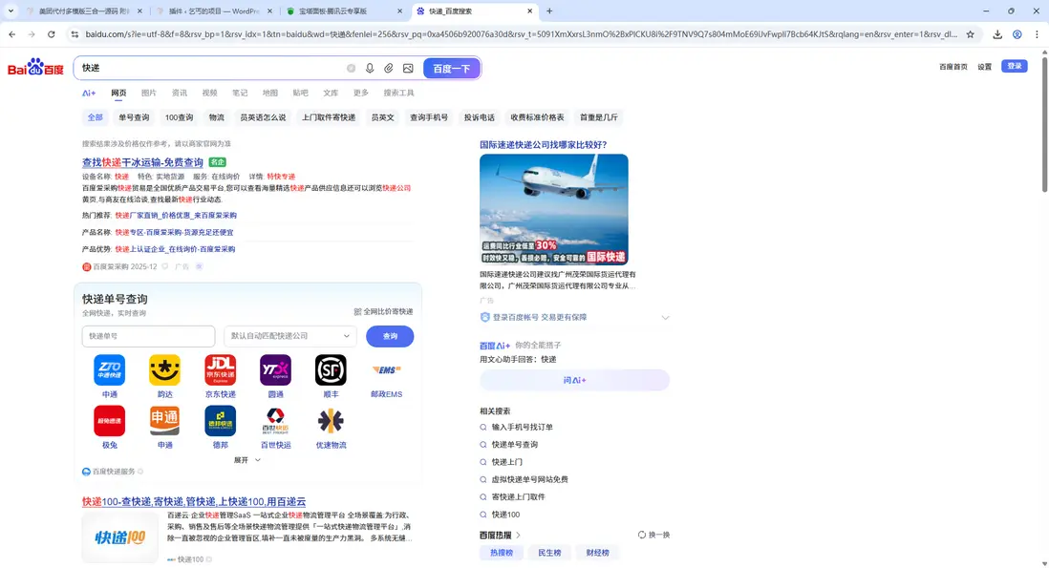Screen dimensions: 1049x568
Task: Select the SF Express (顺丰) courier icon
Action: 331,370
